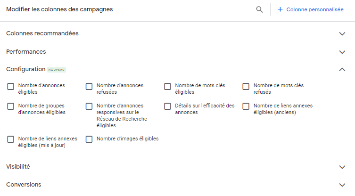This screenshot has width=355, height=196.
Task: Check liens annexes éligibles (anciens) box
Action: pos(246,106)
